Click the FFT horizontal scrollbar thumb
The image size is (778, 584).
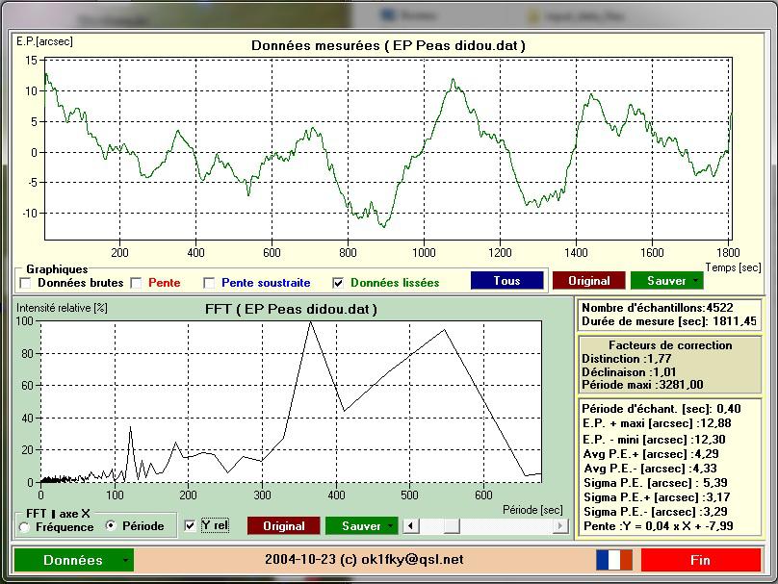pyautogui.click(x=452, y=526)
